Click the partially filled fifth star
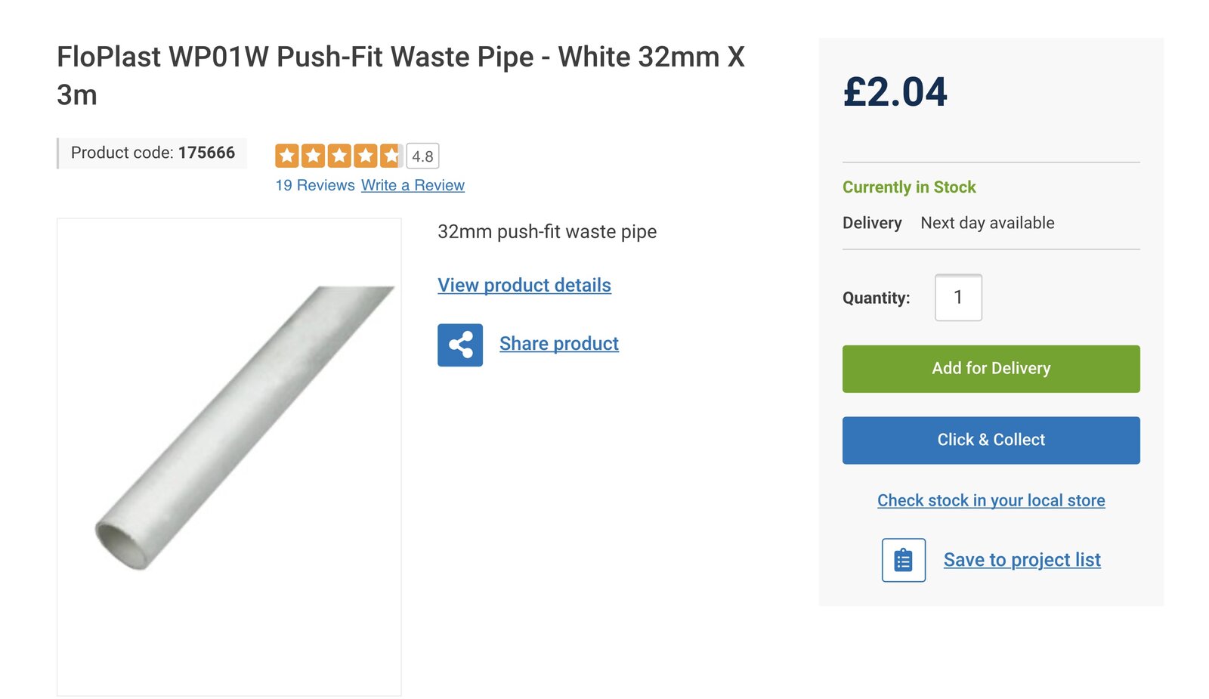The width and height of the screenshot is (1209, 699). coord(391,156)
